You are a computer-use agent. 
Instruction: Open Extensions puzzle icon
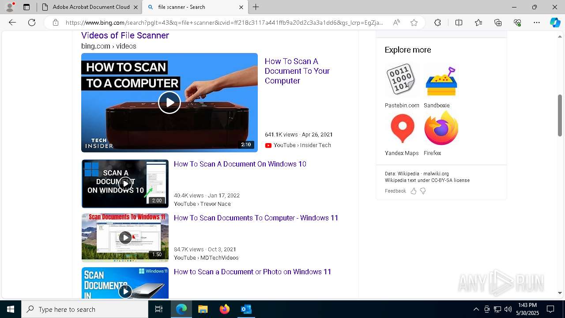point(437,23)
